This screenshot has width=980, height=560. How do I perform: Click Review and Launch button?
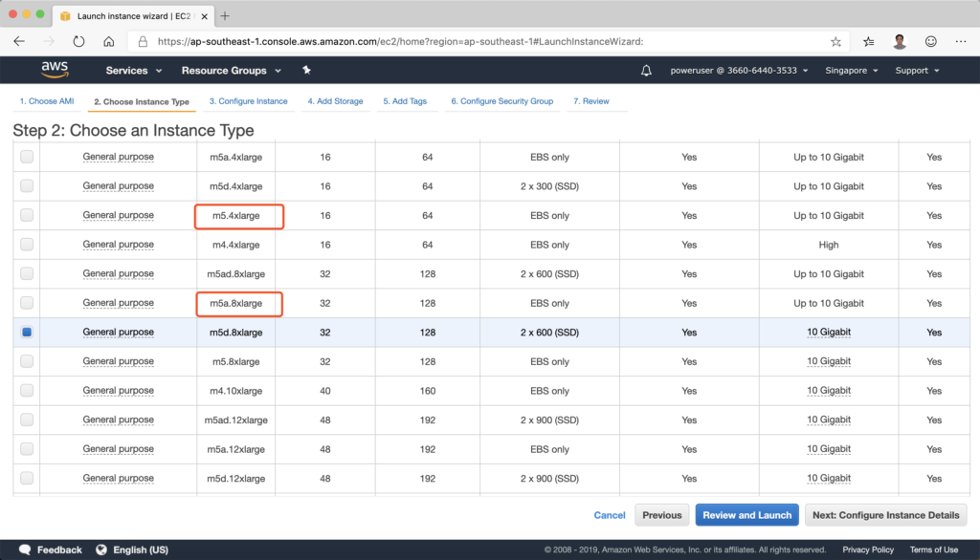[746, 515]
